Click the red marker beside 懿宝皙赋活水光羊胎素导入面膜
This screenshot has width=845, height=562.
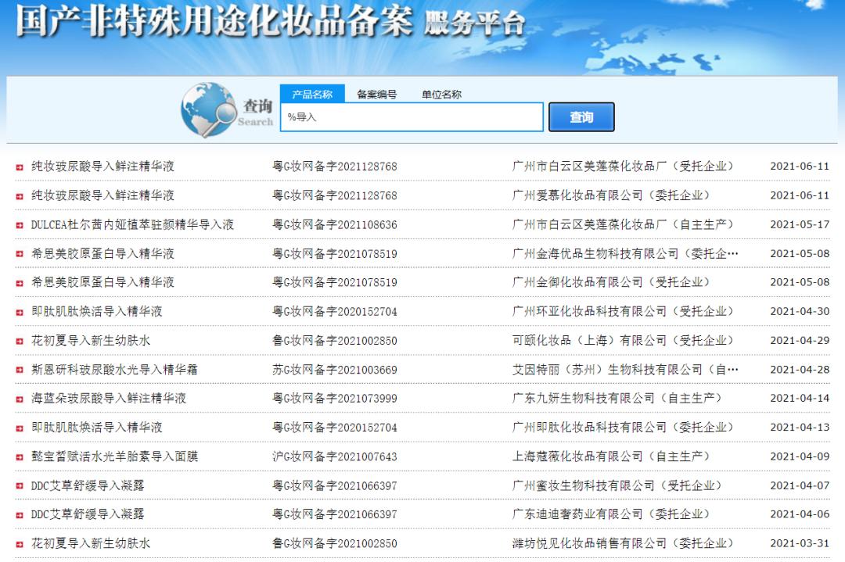(x=19, y=456)
